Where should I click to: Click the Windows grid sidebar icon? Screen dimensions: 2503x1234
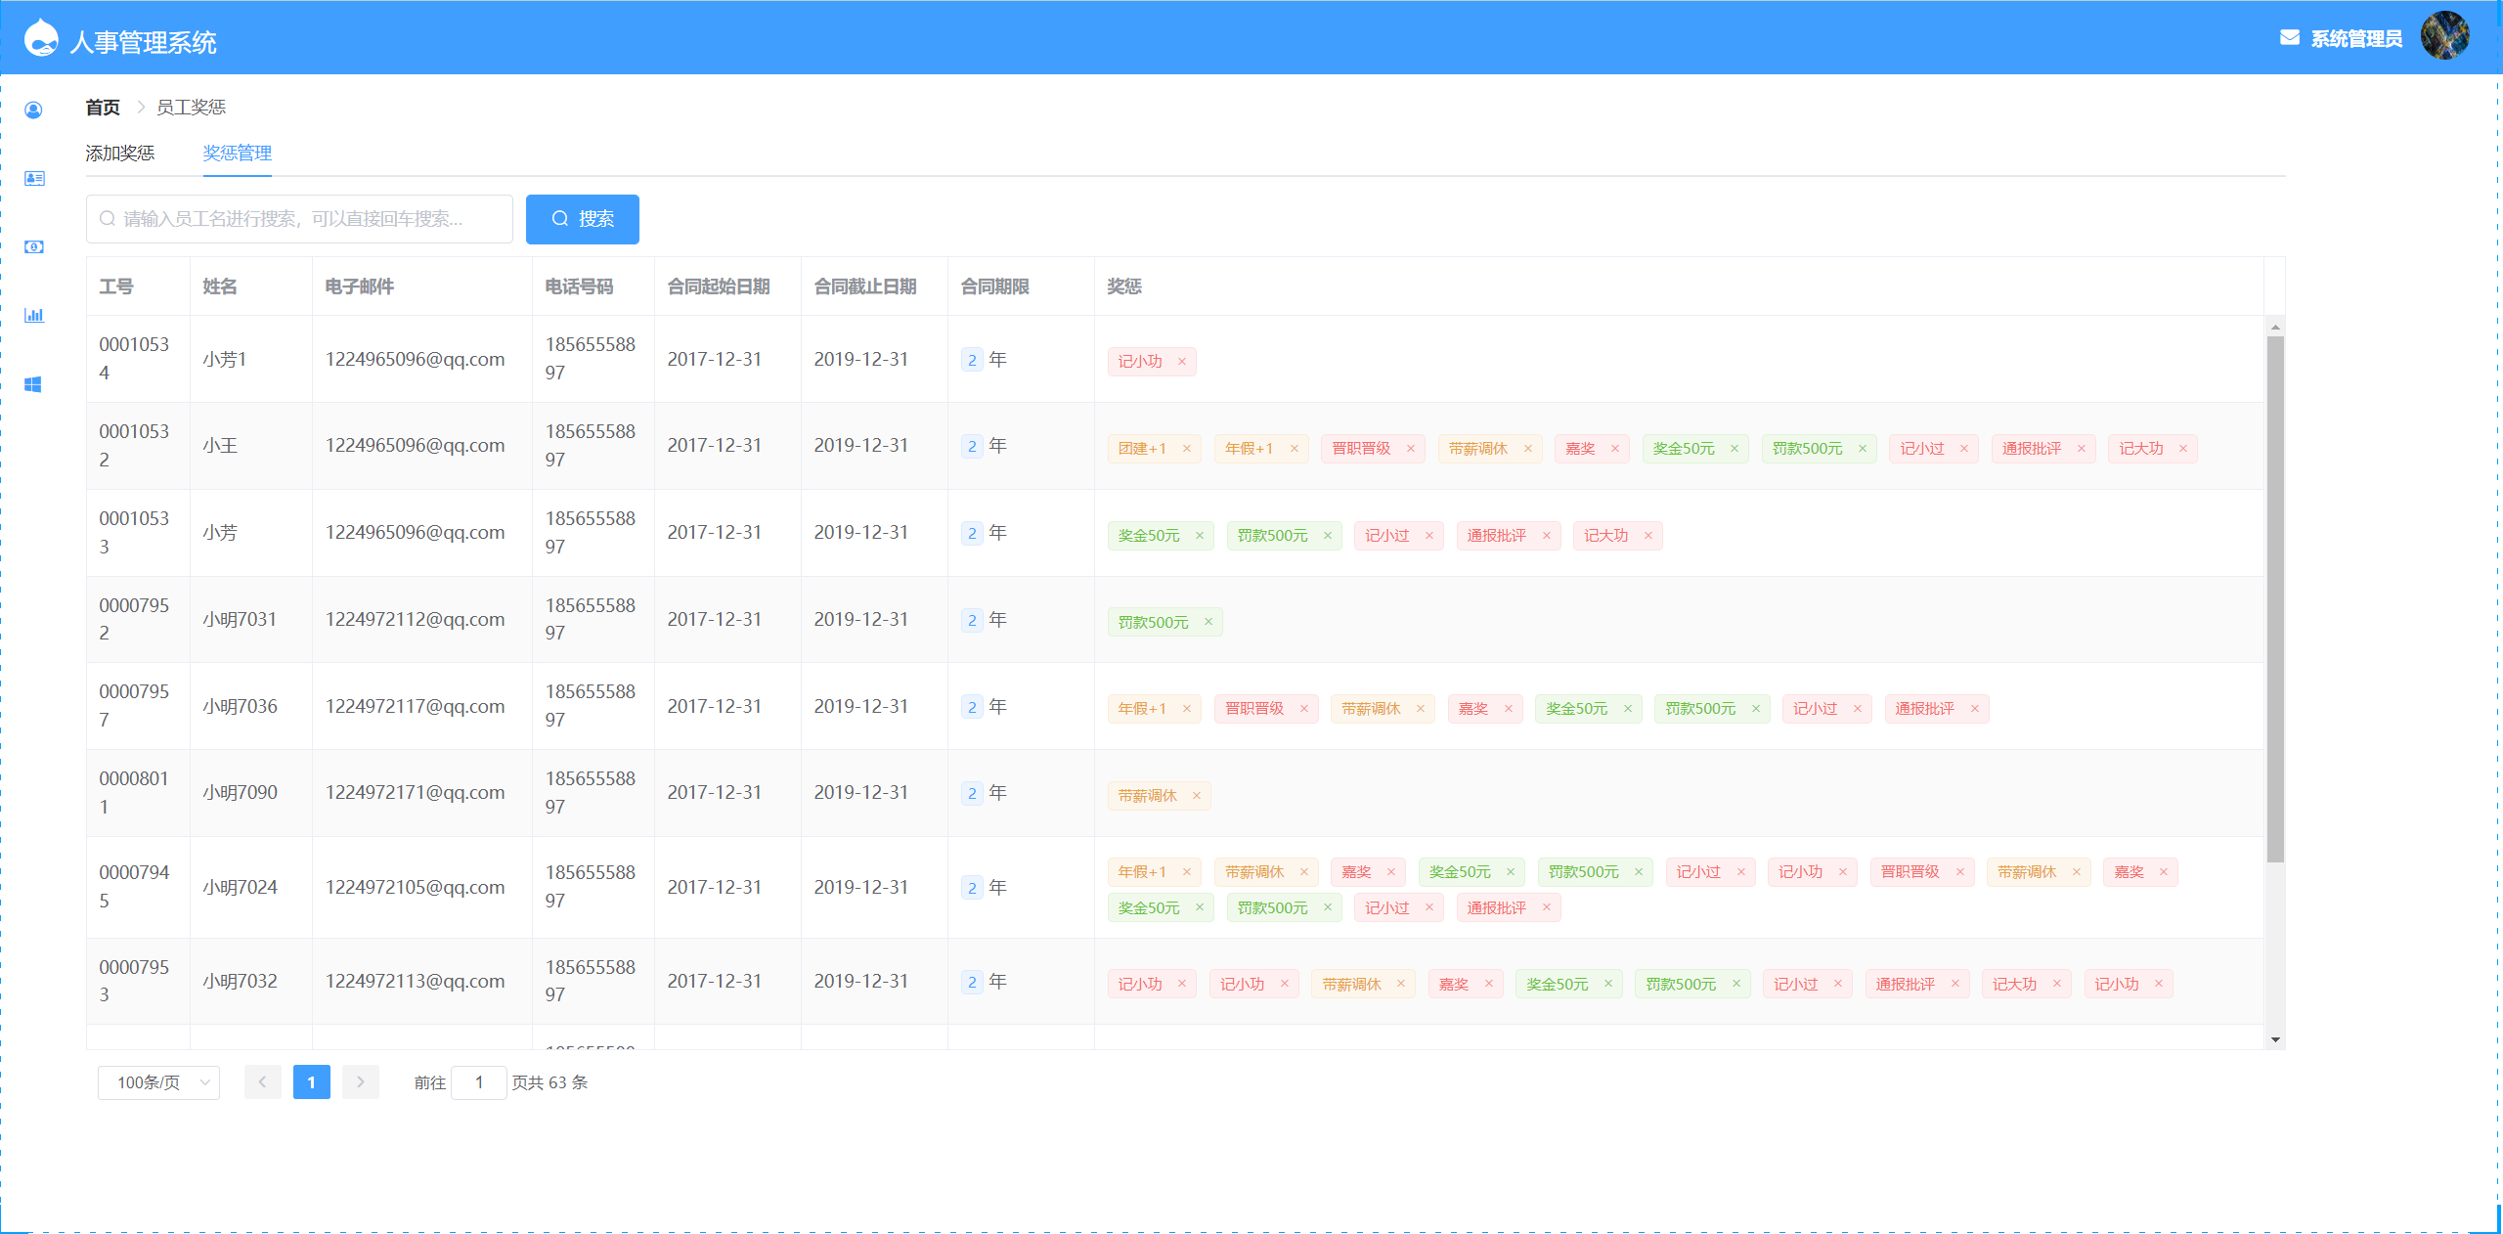[x=33, y=384]
